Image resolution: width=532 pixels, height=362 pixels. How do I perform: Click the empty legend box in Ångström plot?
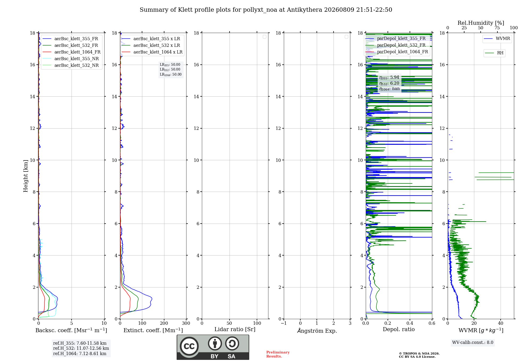[x=346, y=37]
